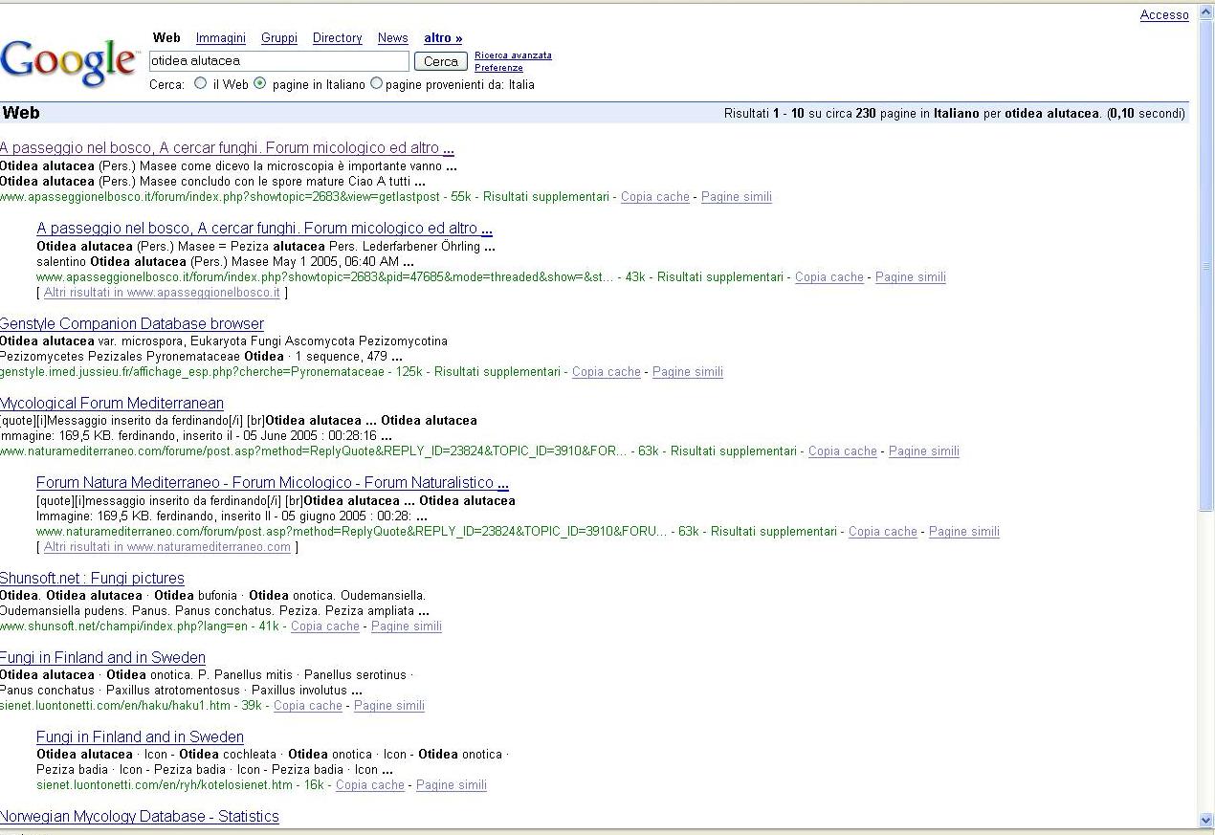The width and height of the screenshot is (1215, 835).
Task: Open the Directory search tab
Action: click(x=338, y=38)
